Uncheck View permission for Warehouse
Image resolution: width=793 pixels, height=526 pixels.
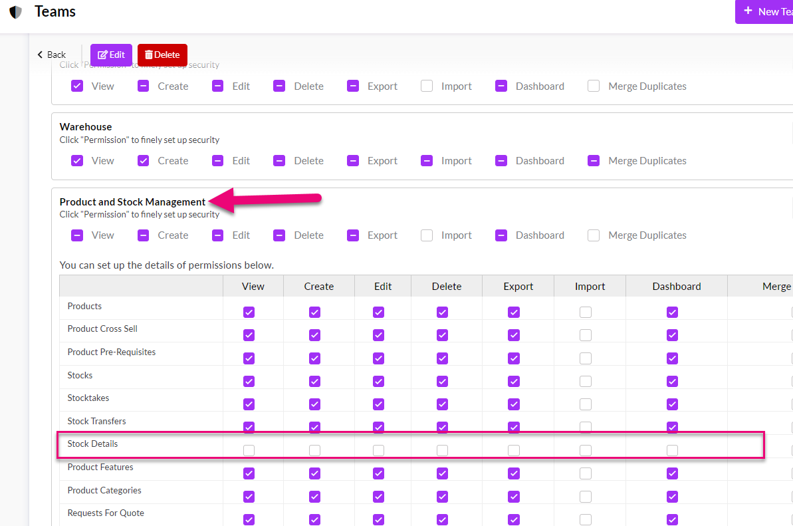click(77, 161)
